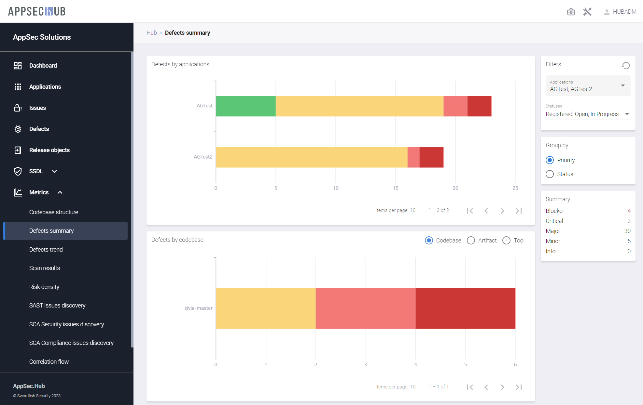Open Defects trend menu item
This screenshot has width=643, height=405.
coord(46,250)
